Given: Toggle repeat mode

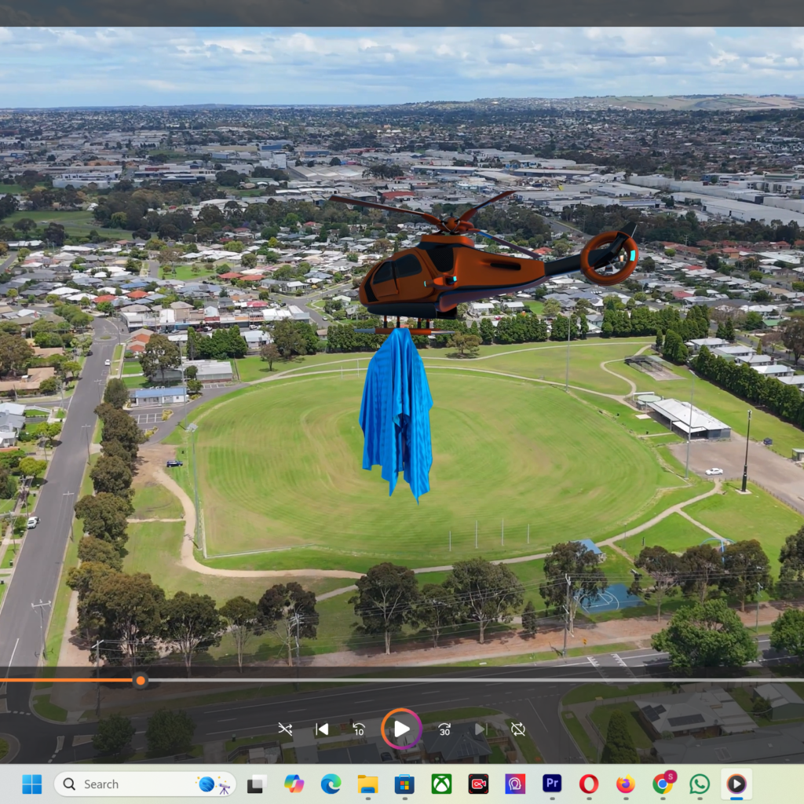Looking at the screenshot, I should coord(518,729).
